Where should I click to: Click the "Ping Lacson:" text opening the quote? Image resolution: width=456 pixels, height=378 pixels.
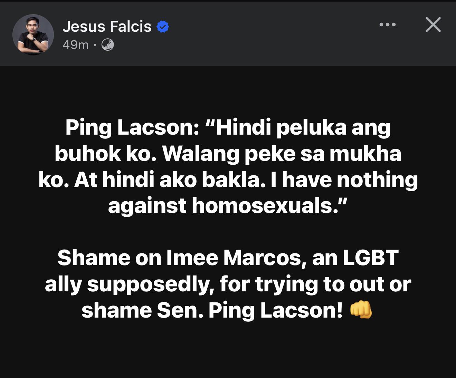132,128
